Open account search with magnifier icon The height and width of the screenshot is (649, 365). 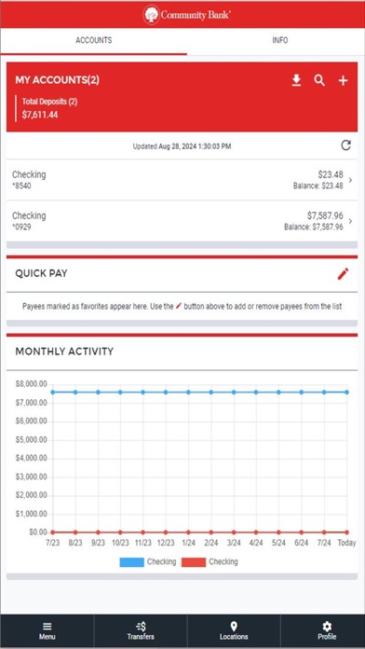coord(319,80)
